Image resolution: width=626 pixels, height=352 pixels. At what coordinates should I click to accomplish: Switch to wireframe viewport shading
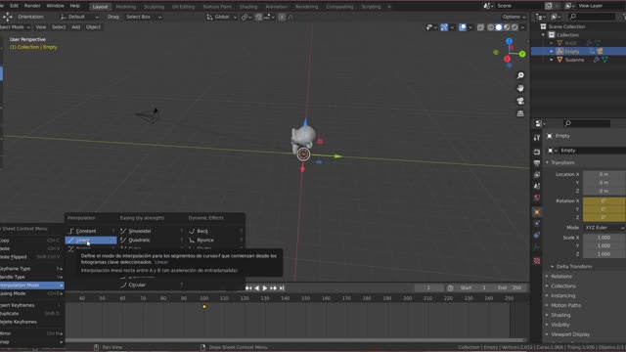click(x=491, y=27)
